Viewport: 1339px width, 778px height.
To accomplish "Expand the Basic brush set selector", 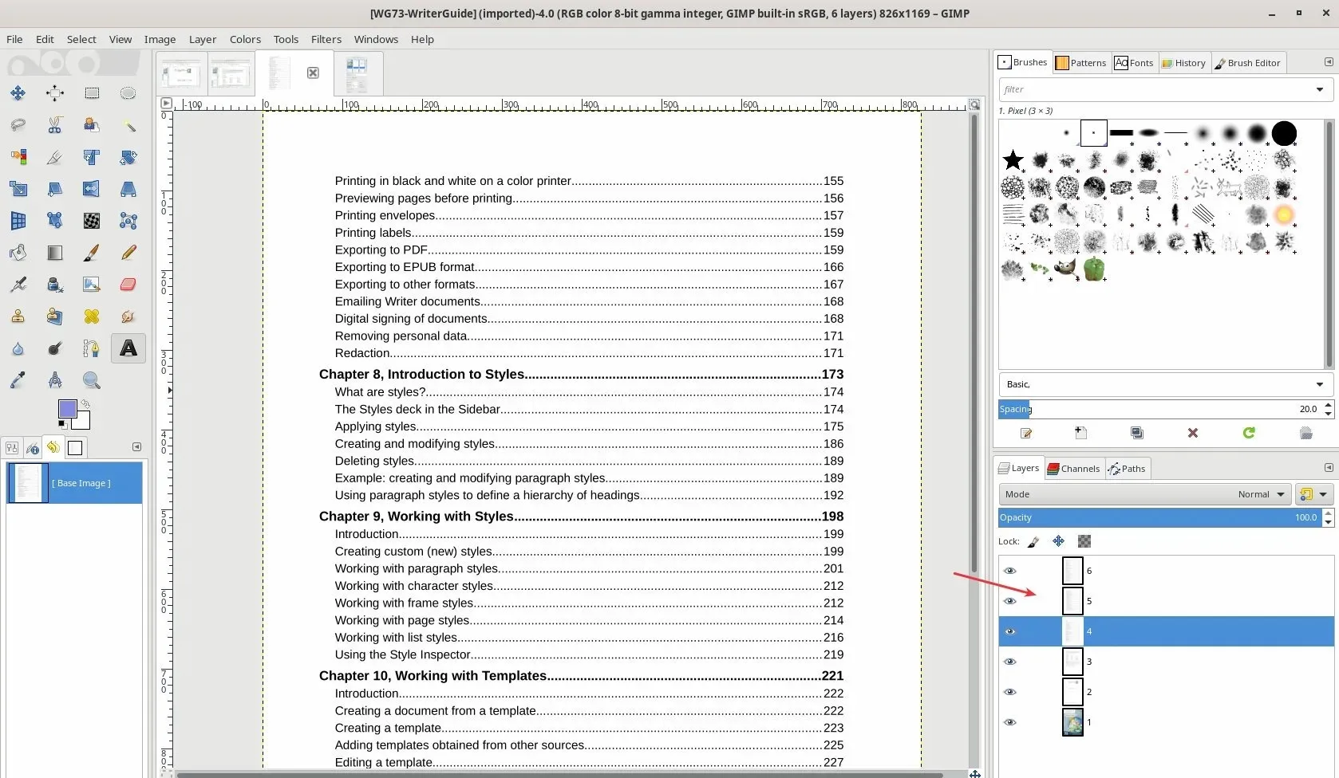I will click(x=1320, y=384).
